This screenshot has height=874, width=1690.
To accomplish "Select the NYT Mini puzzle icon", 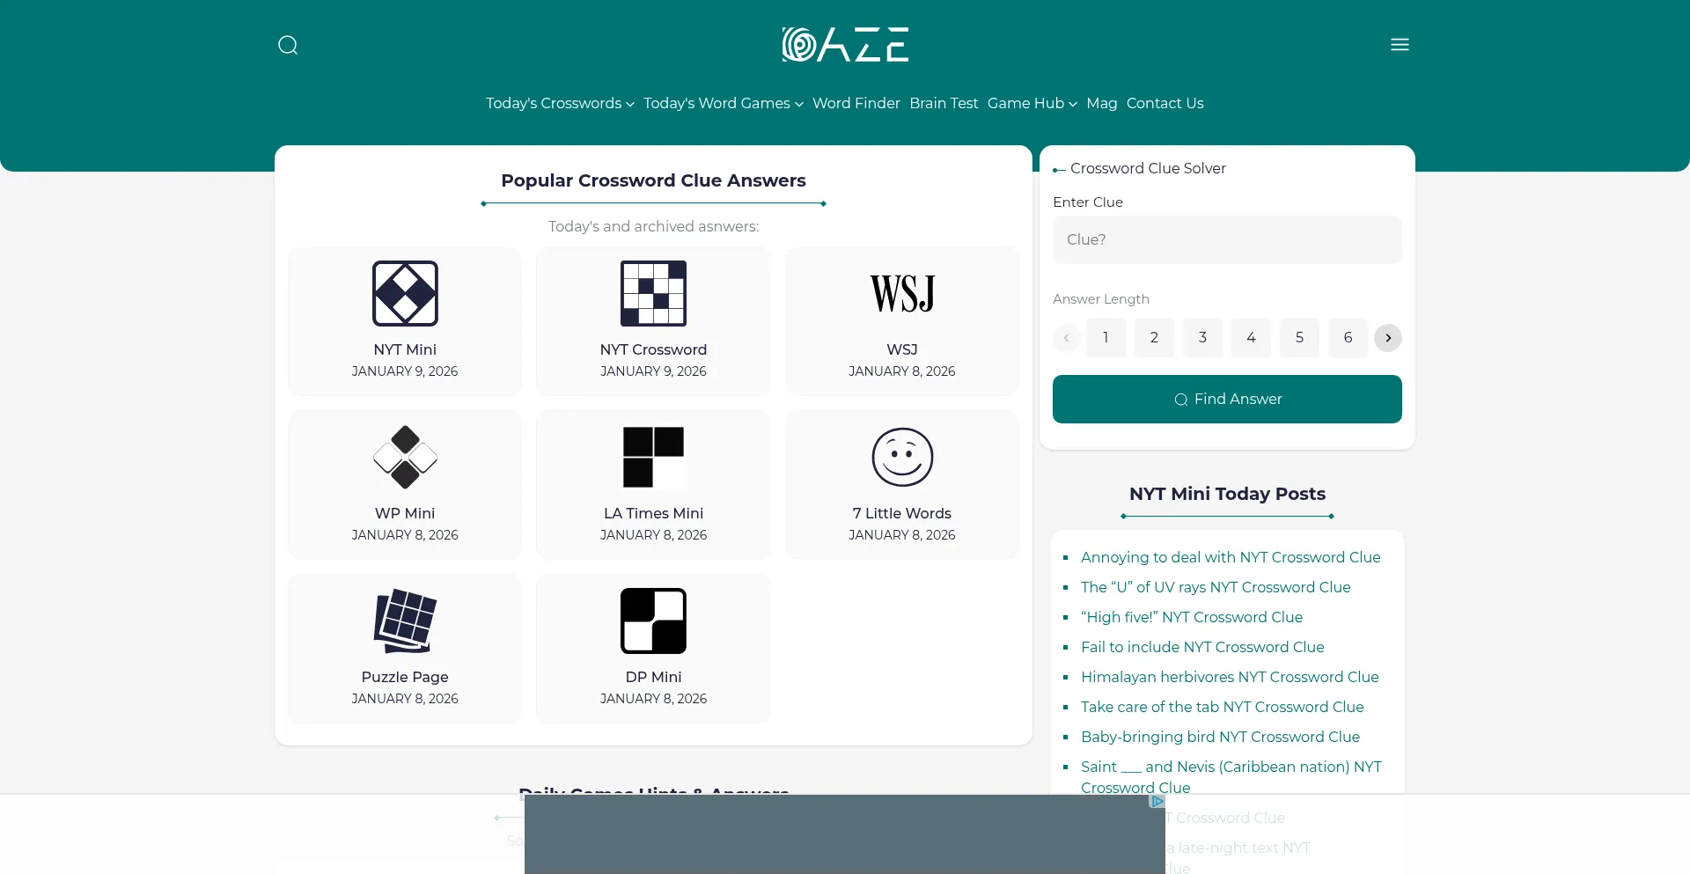I will (x=404, y=294).
